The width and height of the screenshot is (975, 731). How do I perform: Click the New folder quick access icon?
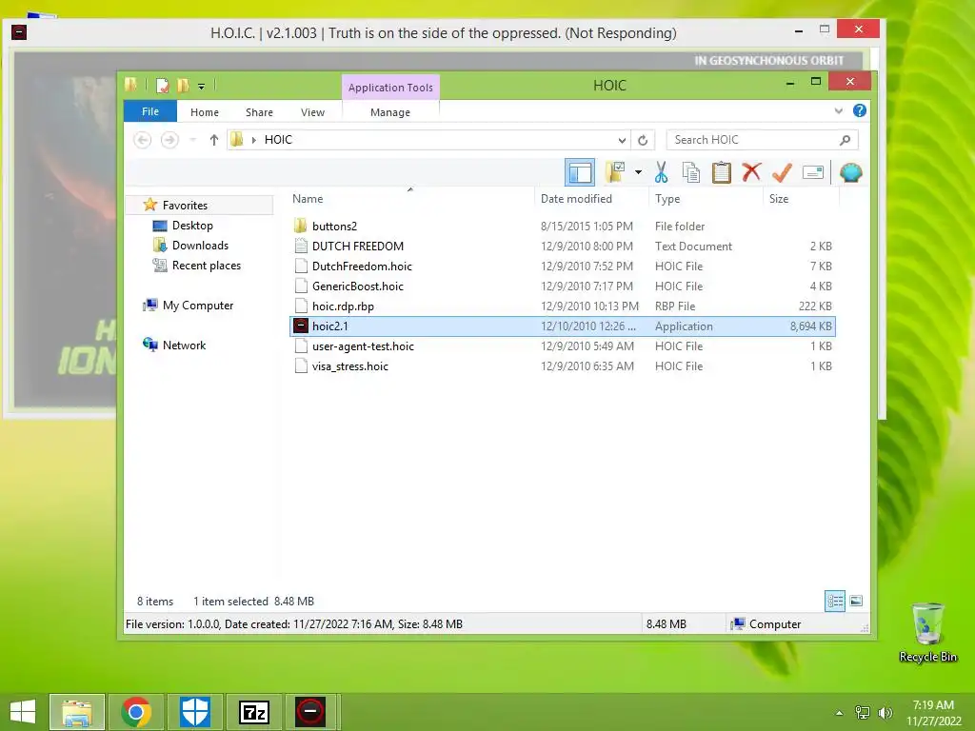coord(183,85)
